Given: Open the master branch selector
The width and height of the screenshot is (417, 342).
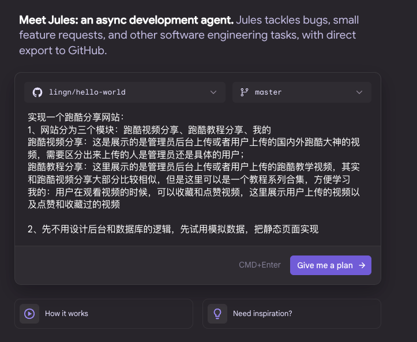Looking at the screenshot, I should [x=302, y=92].
